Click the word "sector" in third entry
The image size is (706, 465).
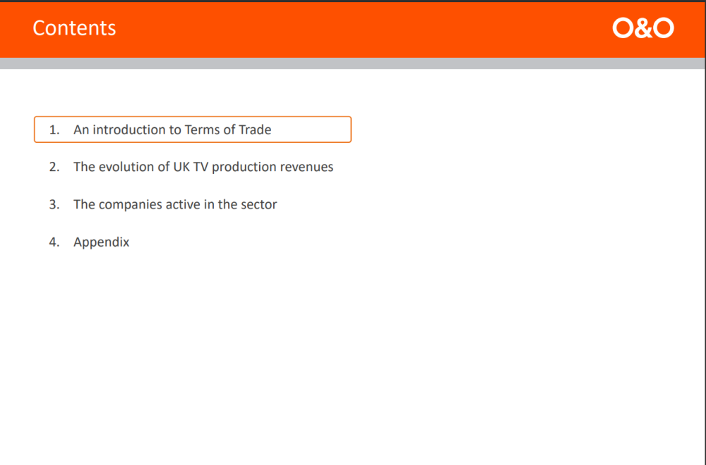coord(259,205)
